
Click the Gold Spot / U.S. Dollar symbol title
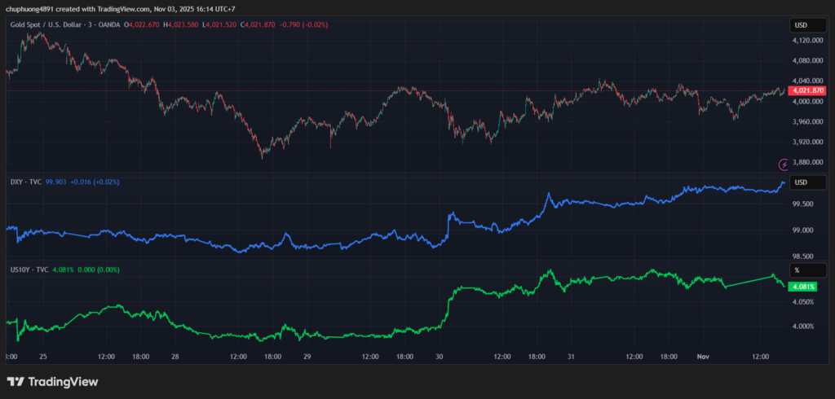pos(64,24)
